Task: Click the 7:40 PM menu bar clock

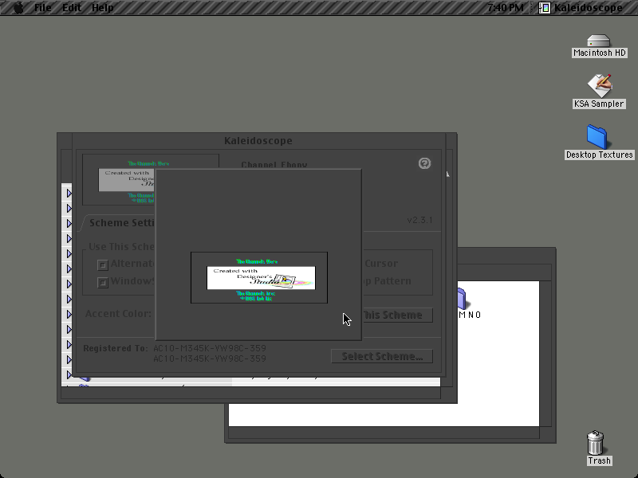Action: pos(506,7)
